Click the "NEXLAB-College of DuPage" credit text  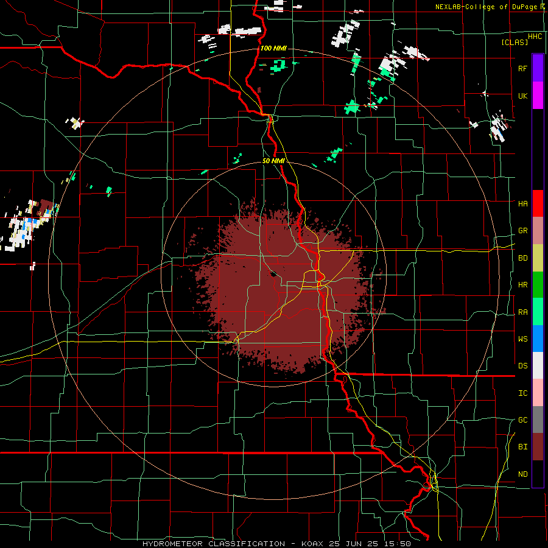tap(486, 7)
